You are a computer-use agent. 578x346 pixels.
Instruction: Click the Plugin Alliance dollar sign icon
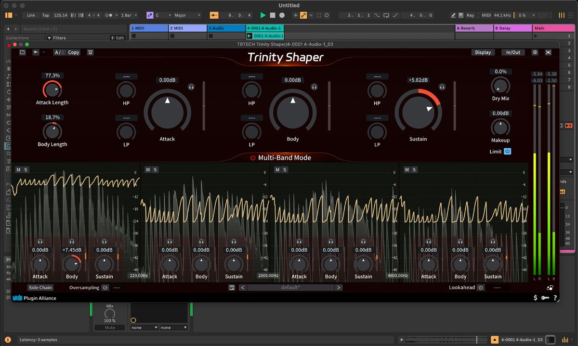point(536,298)
